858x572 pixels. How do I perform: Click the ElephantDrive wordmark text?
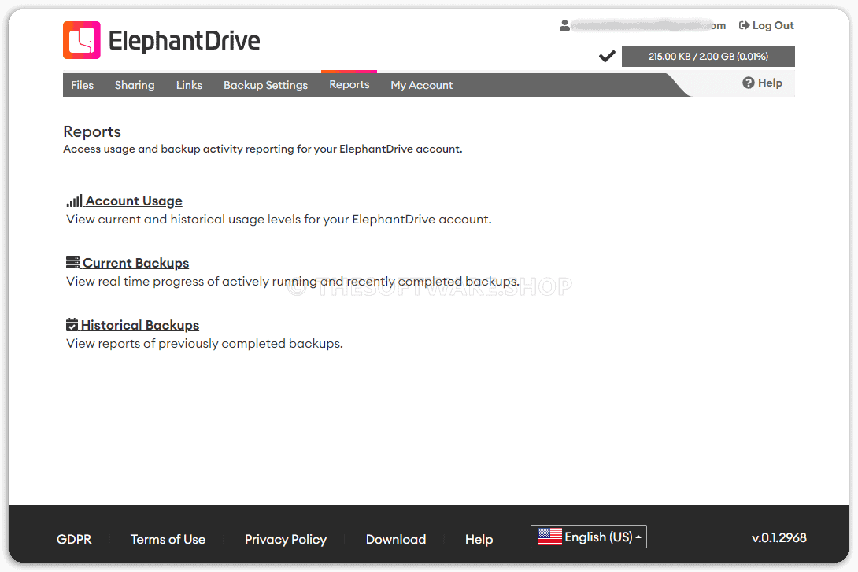pos(184,40)
